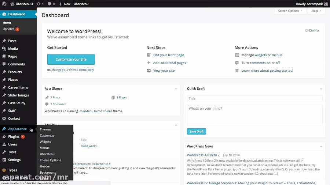Open the widgets link under More Actions
This screenshot has width=330, height=185.
pyautogui.click(x=261, y=55)
